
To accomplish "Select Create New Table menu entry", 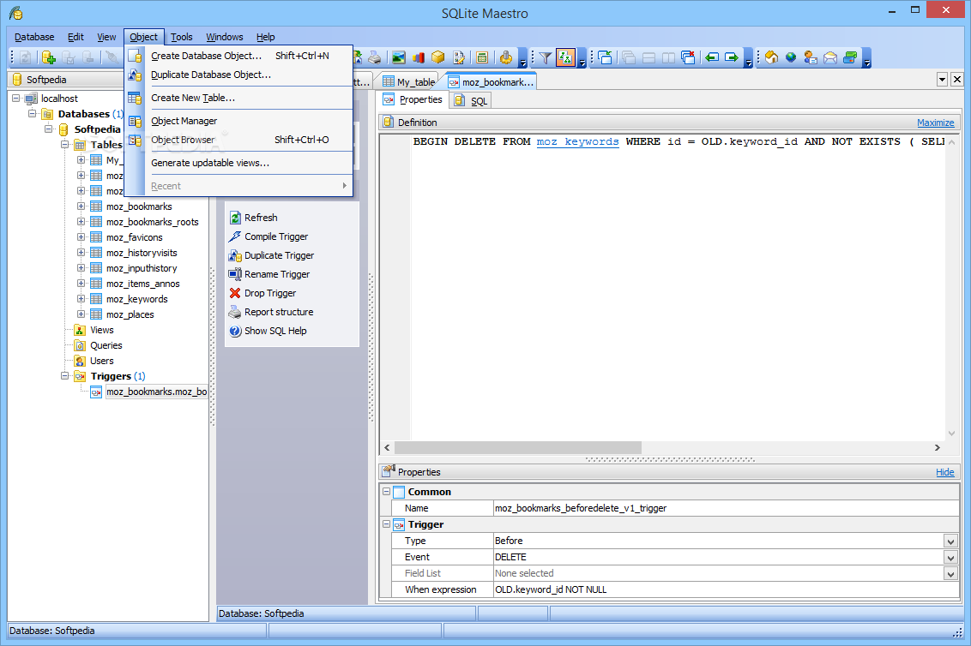I will tap(239, 98).
